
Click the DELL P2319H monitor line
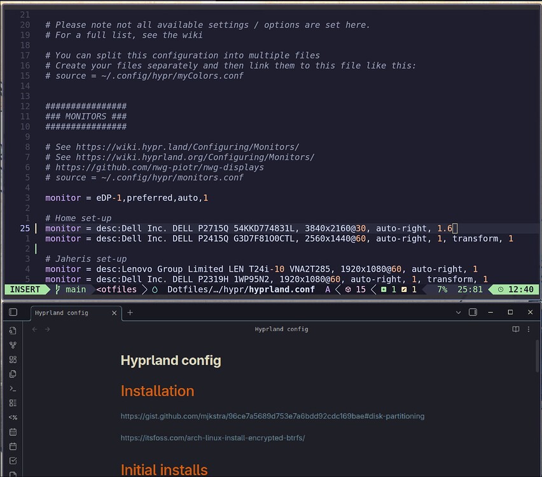coord(267,279)
